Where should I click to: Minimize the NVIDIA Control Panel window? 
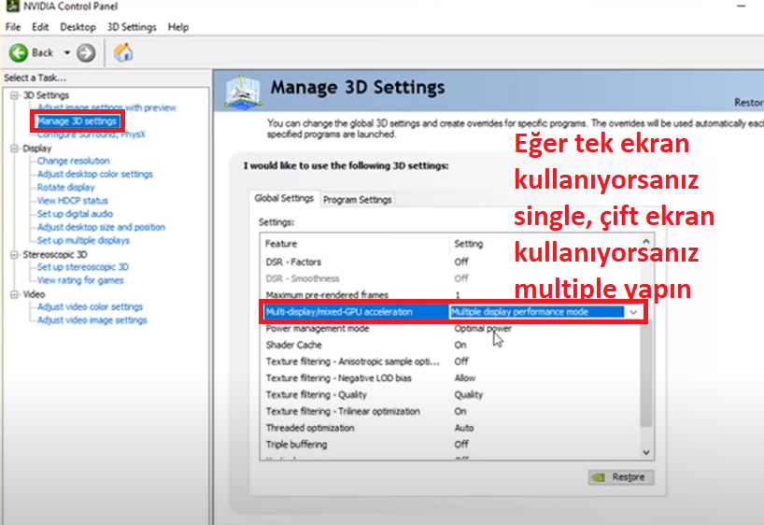coord(741,7)
